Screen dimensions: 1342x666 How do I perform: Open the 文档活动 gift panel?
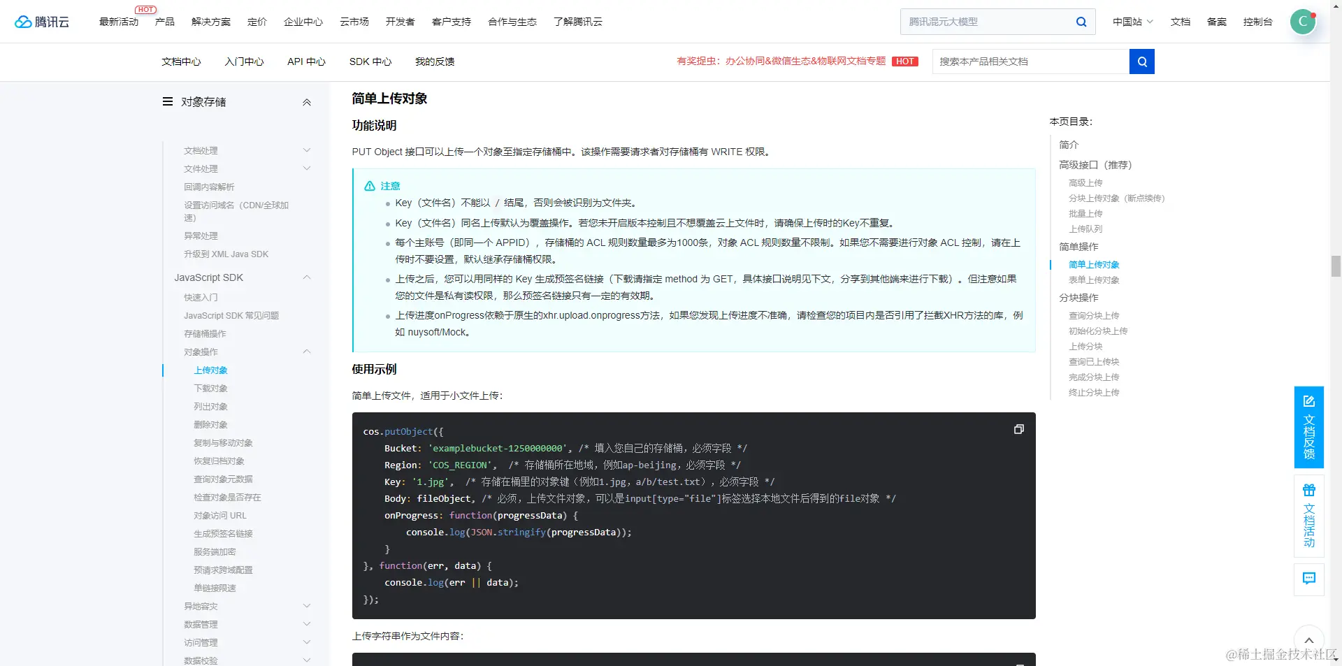pyautogui.click(x=1308, y=516)
